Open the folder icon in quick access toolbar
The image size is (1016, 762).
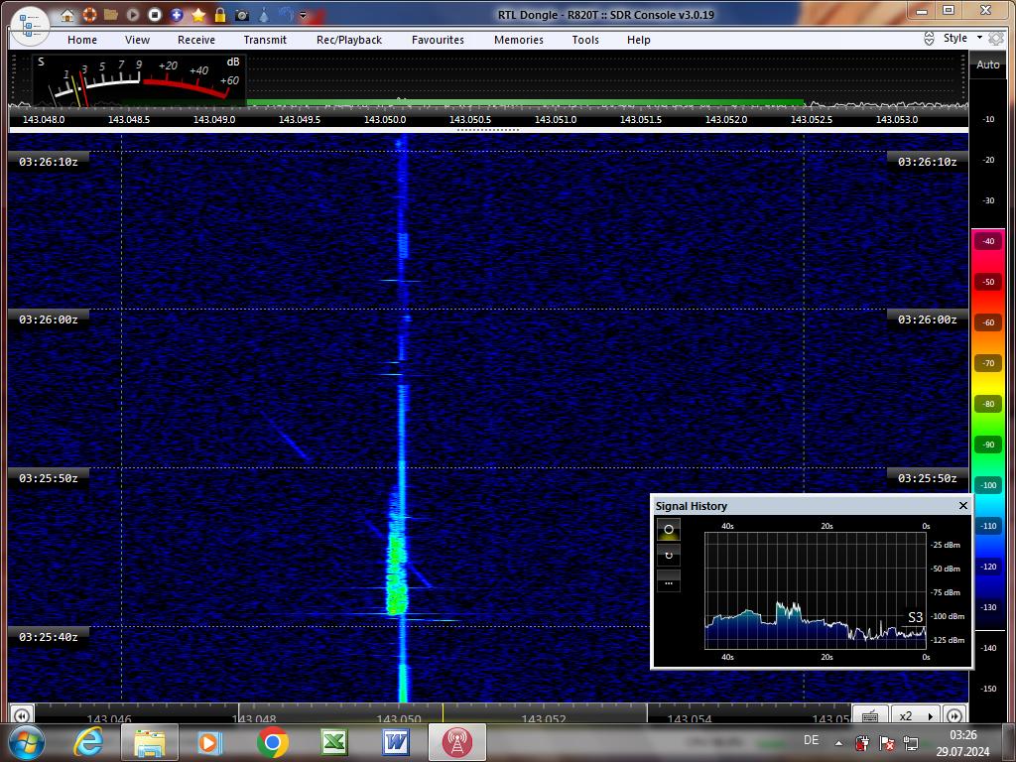[111, 14]
